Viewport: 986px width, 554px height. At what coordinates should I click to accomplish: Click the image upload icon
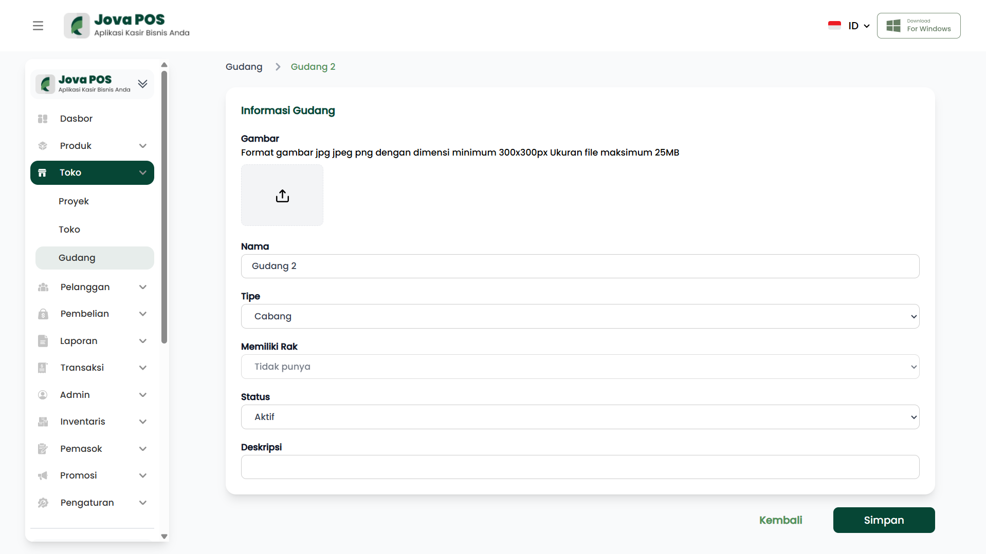(x=282, y=196)
